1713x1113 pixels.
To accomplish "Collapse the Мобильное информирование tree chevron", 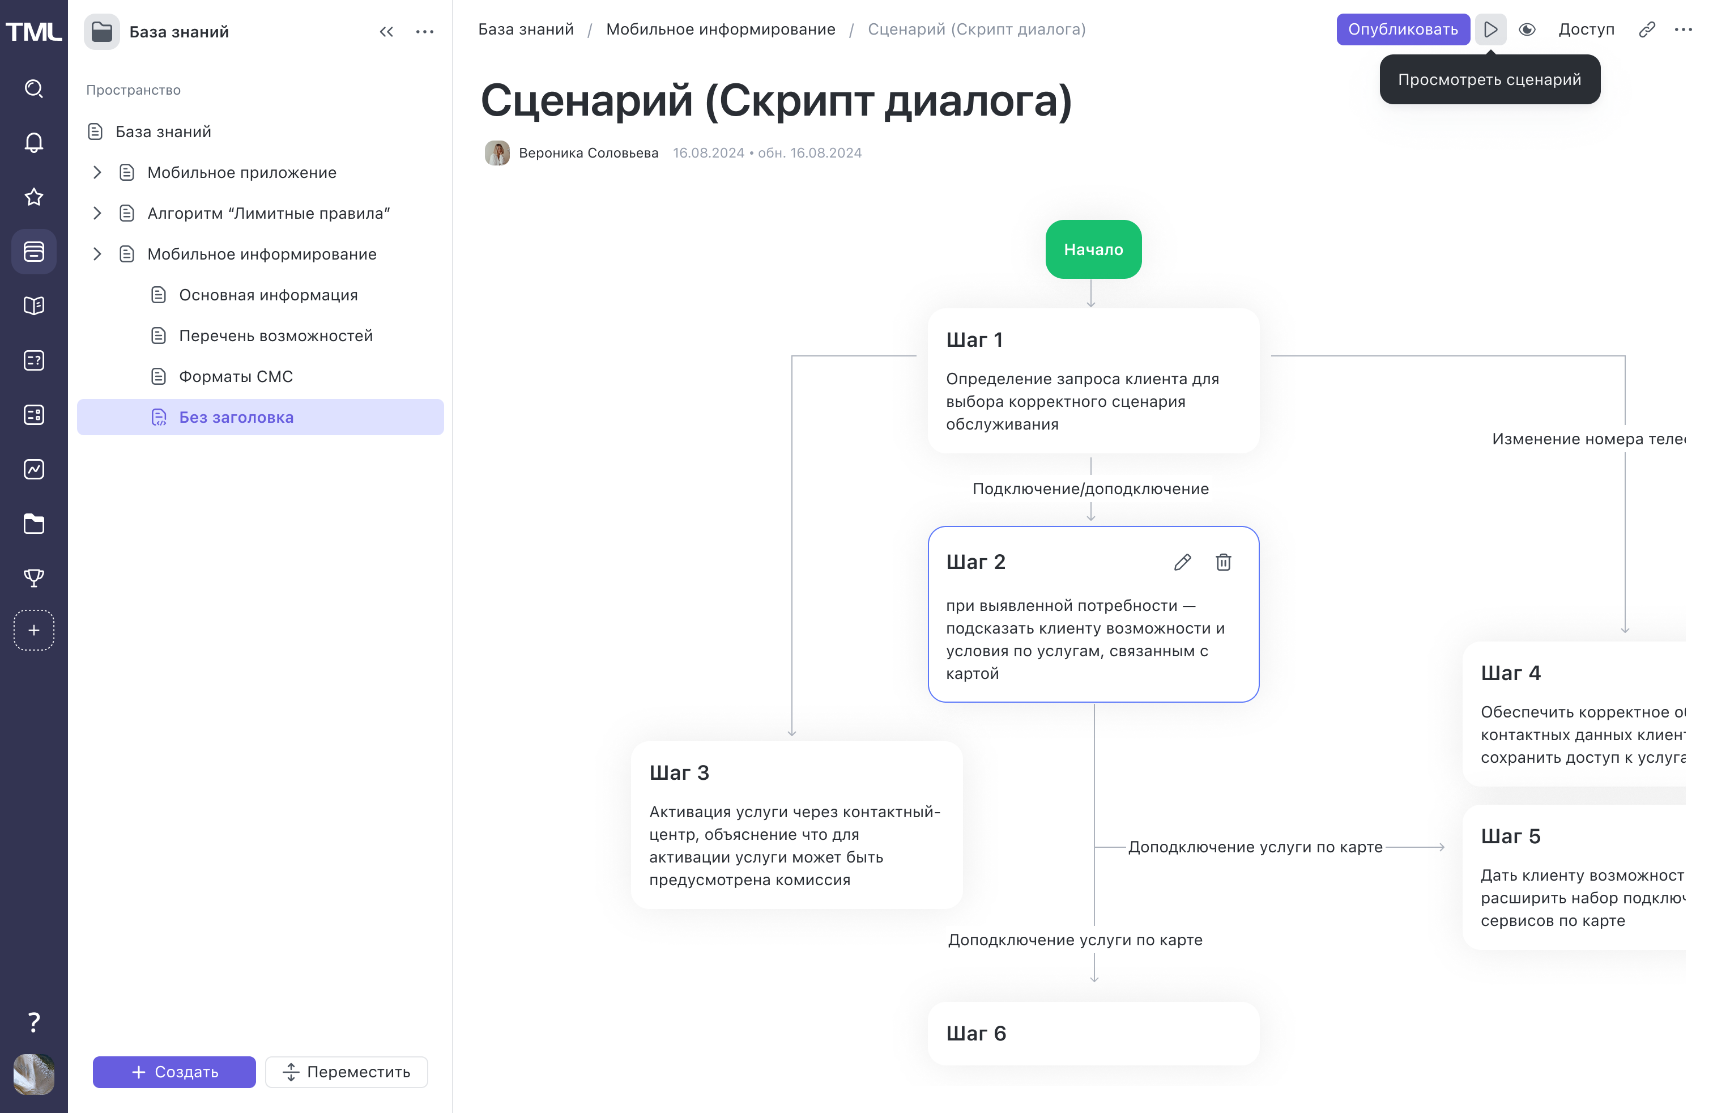I will click(97, 254).
